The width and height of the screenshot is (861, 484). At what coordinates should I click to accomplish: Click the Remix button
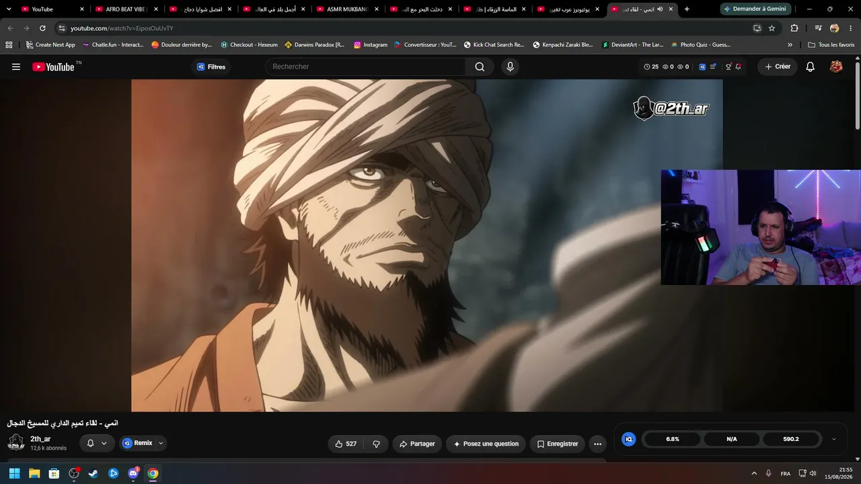point(138,444)
